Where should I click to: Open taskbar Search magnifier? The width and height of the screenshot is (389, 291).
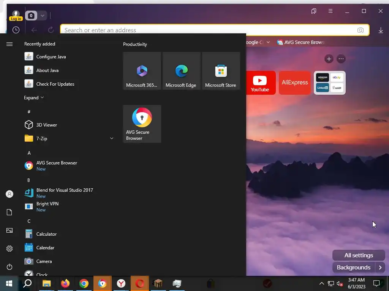coord(27,283)
